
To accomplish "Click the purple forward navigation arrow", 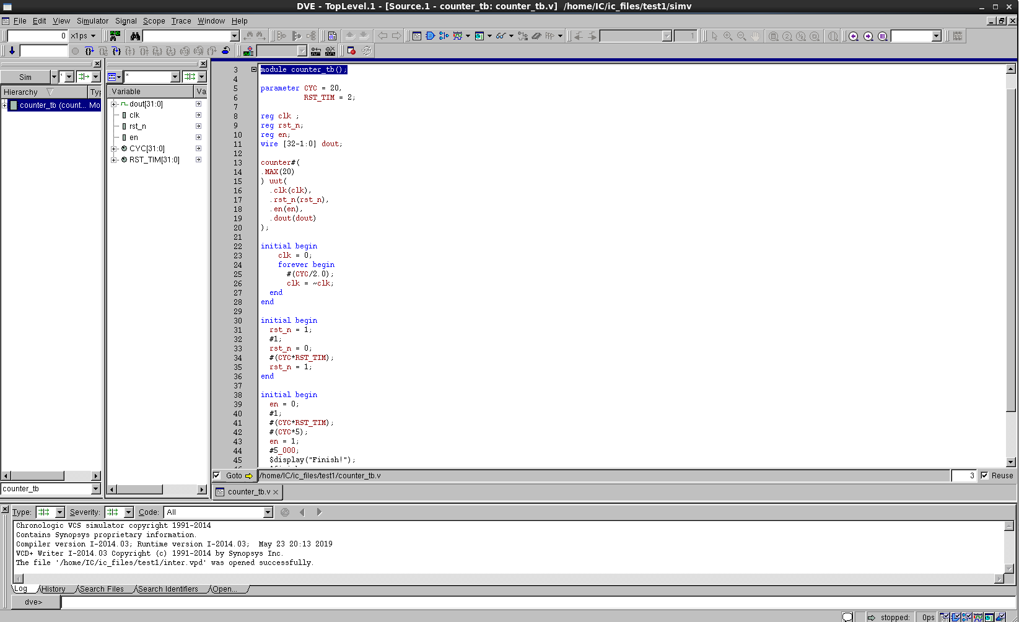I will pyautogui.click(x=868, y=36).
